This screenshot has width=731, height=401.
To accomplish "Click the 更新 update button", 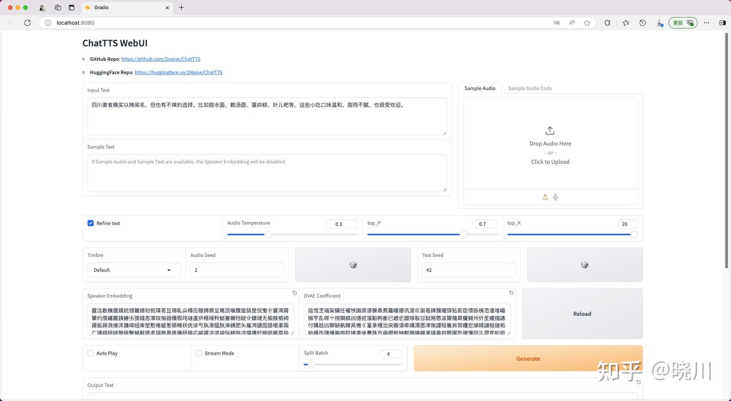I will click(x=683, y=23).
